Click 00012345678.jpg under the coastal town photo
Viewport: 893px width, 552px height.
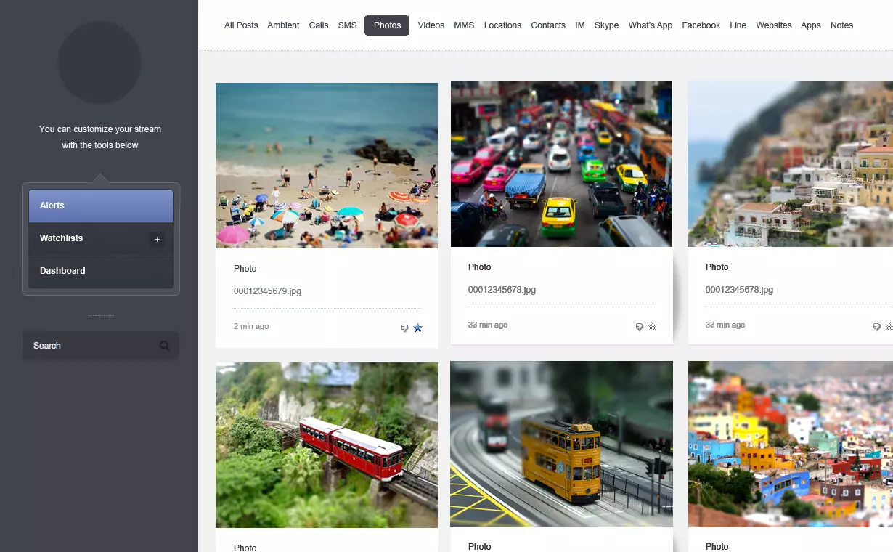739,290
